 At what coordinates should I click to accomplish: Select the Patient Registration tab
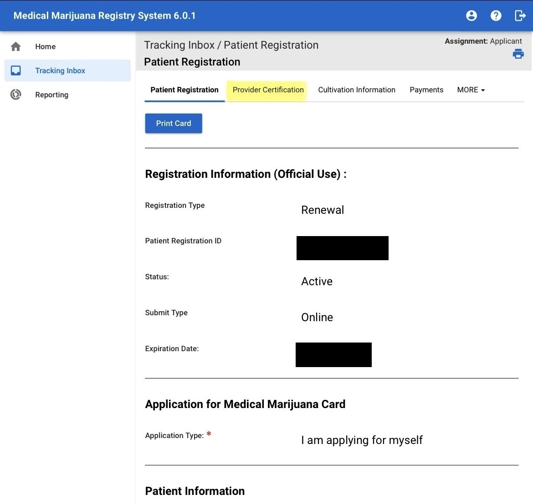click(184, 90)
